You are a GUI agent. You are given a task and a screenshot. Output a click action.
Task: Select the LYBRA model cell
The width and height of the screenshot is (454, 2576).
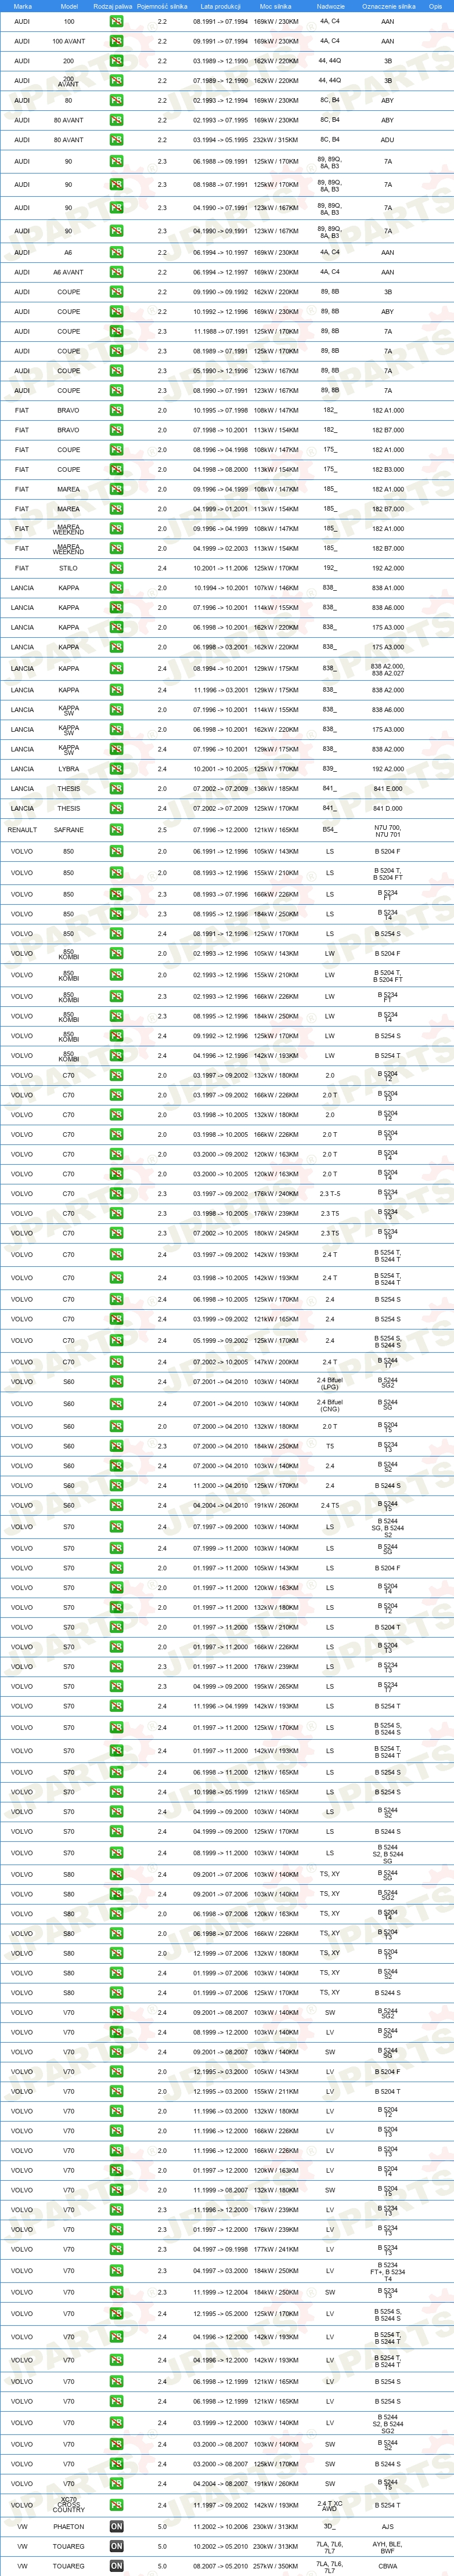point(69,769)
